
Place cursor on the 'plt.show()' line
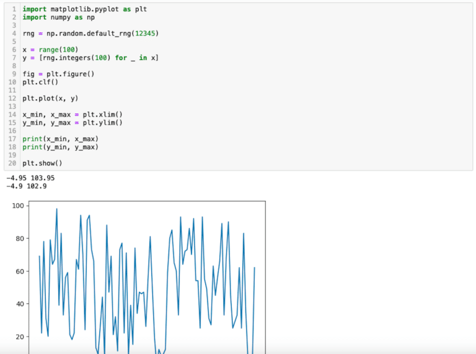pos(42,163)
